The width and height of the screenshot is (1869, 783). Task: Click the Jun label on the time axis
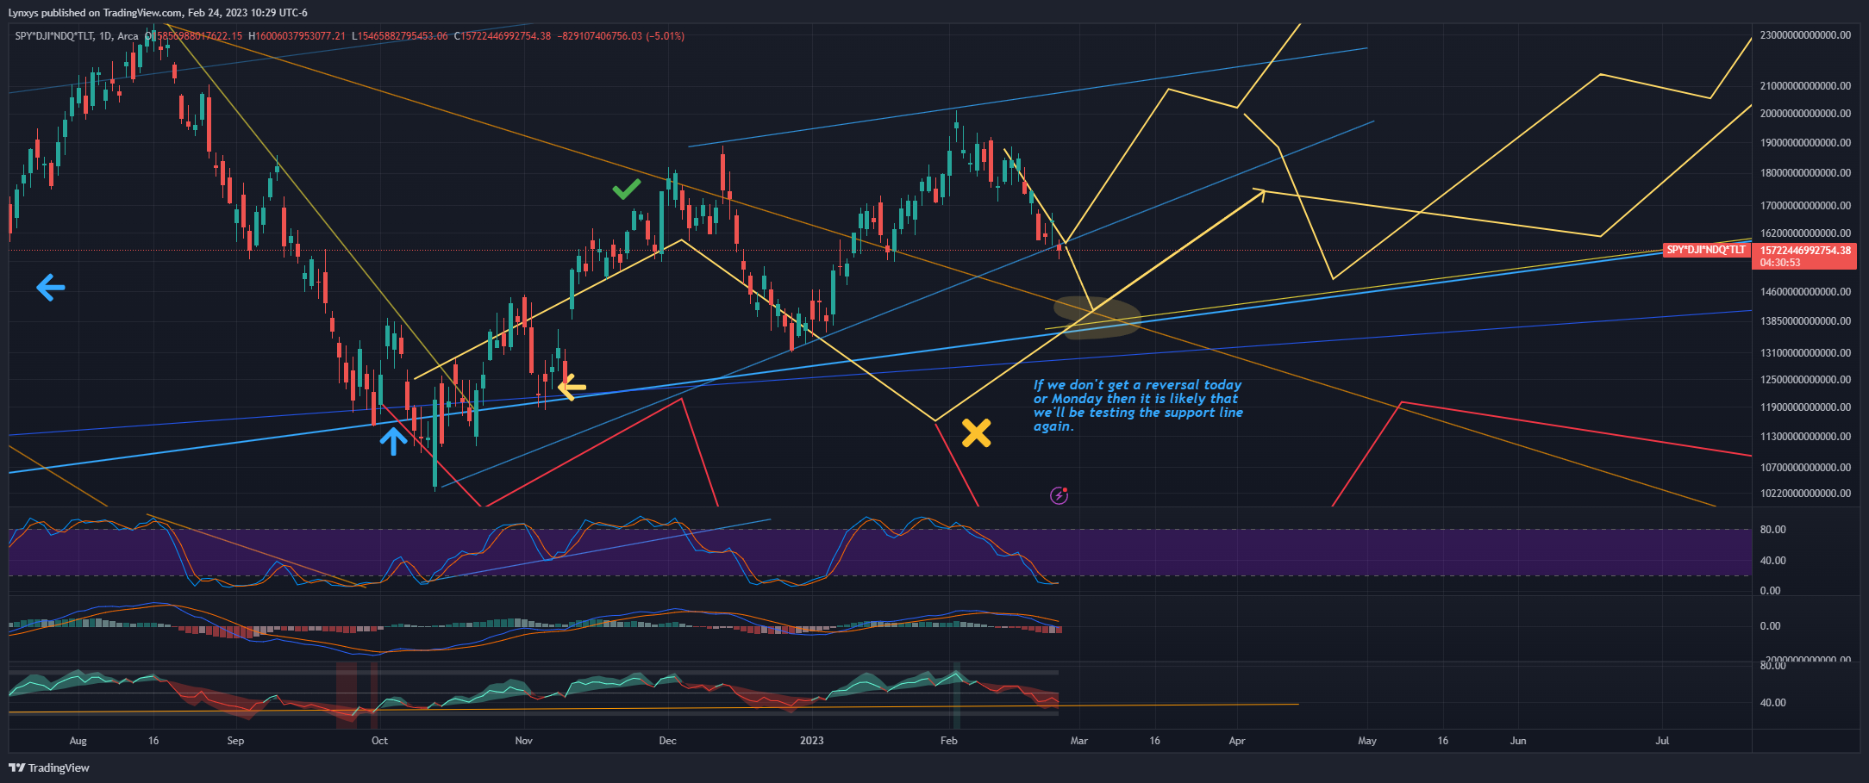pyautogui.click(x=1518, y=741)
